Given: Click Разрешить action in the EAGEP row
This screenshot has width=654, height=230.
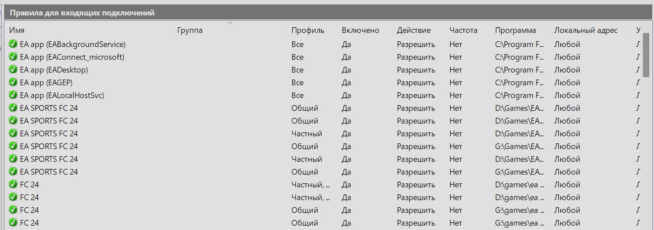Looking at the screenshot, I should [x=416, y=83].
